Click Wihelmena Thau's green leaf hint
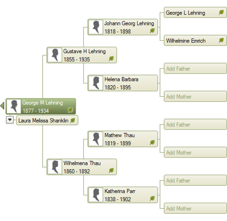The height and width of the screenshot is (221, 227). pos(111,171)
